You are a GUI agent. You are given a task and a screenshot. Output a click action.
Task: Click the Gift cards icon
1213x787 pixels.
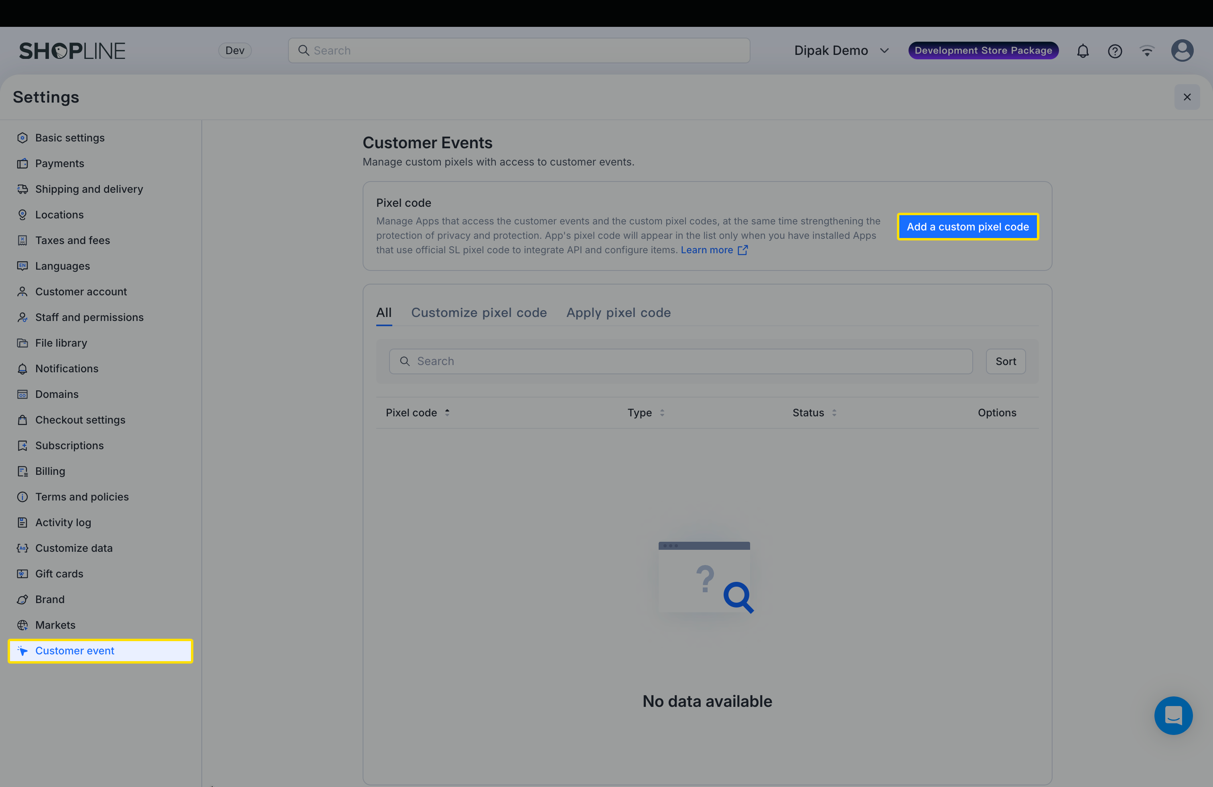[x=22, y=573]
